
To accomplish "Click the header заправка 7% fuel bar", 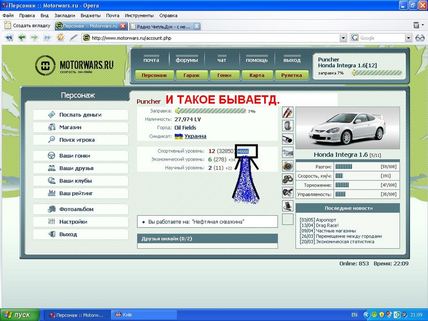I will click(x=377, y=73).
